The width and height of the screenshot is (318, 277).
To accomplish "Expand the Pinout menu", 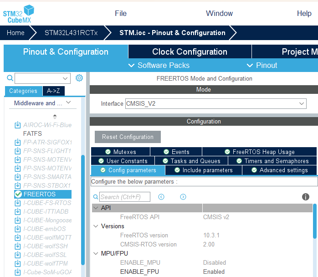I will (262, 65).
